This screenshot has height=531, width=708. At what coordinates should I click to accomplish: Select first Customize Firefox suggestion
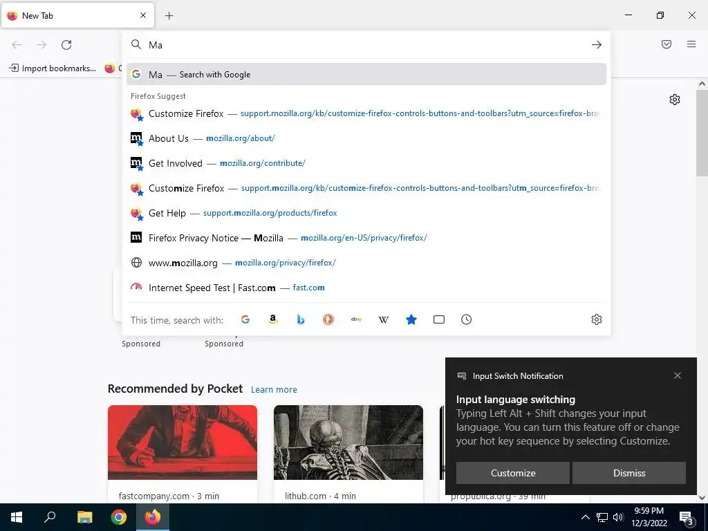pos(366,114)
